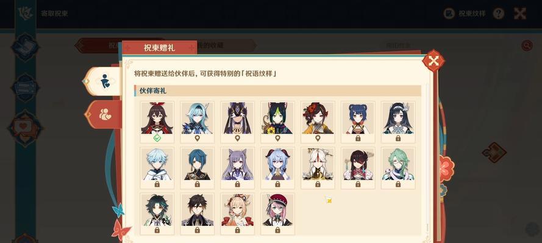Click the 祝束赠礼 dialog title tab

(x=159, y=47)
